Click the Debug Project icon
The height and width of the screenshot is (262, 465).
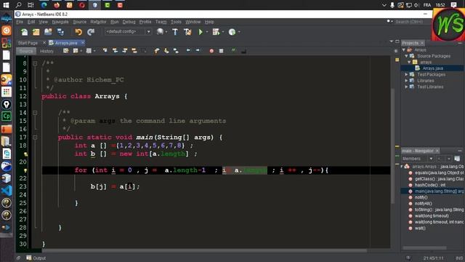[x=216, y=32]
